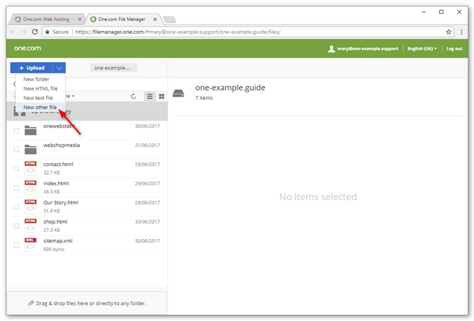
Task: Select the sitemap.xml file name
Action: [58, 241]
